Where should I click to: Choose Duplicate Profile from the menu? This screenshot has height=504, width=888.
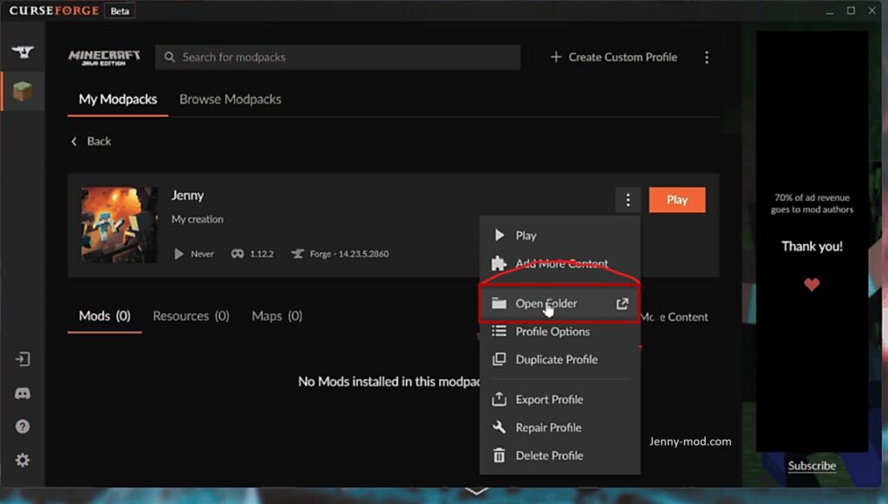point(556,359)
